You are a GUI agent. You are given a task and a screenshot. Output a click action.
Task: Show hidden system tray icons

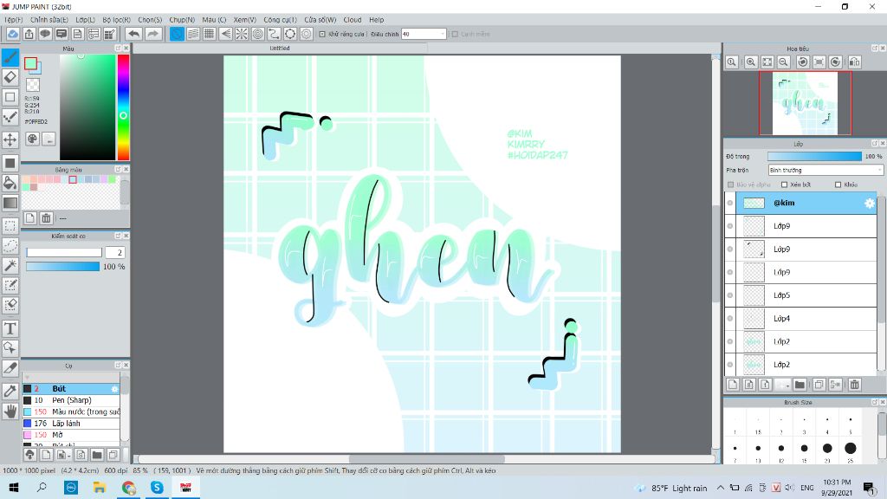(720, 488)
